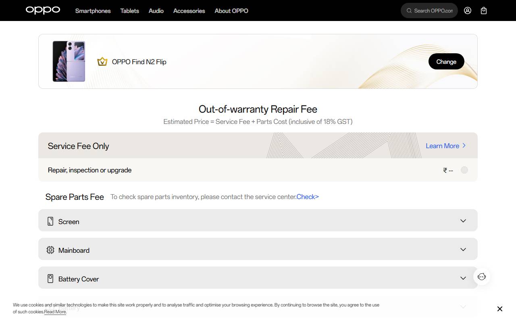Open the Learn More link

click(443, 146)
